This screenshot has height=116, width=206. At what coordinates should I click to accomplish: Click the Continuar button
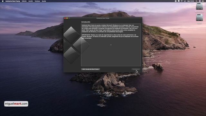tap(136, 69)
